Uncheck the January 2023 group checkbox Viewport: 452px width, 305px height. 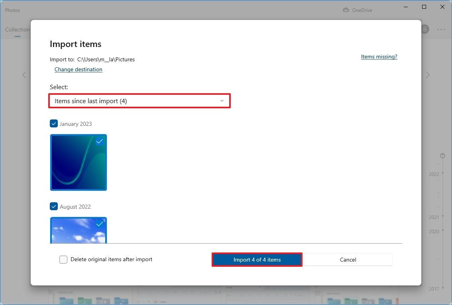tap(53, 123)
